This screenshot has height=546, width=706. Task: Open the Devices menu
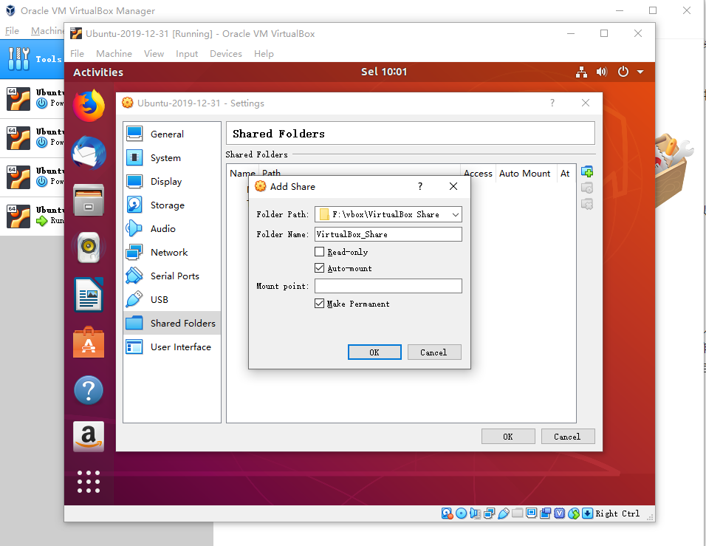(x=226, y=54)
